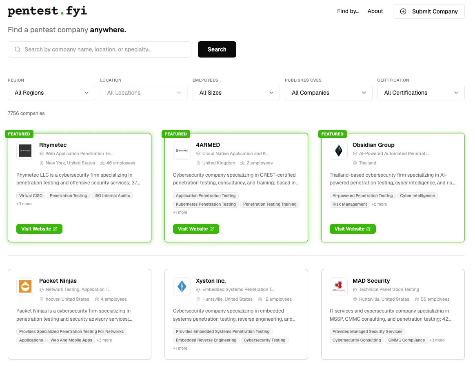This screenshot has width=475, height=366.
Task: Expand +1 more tags on 4ARMED
Action: tap(180, 213)
